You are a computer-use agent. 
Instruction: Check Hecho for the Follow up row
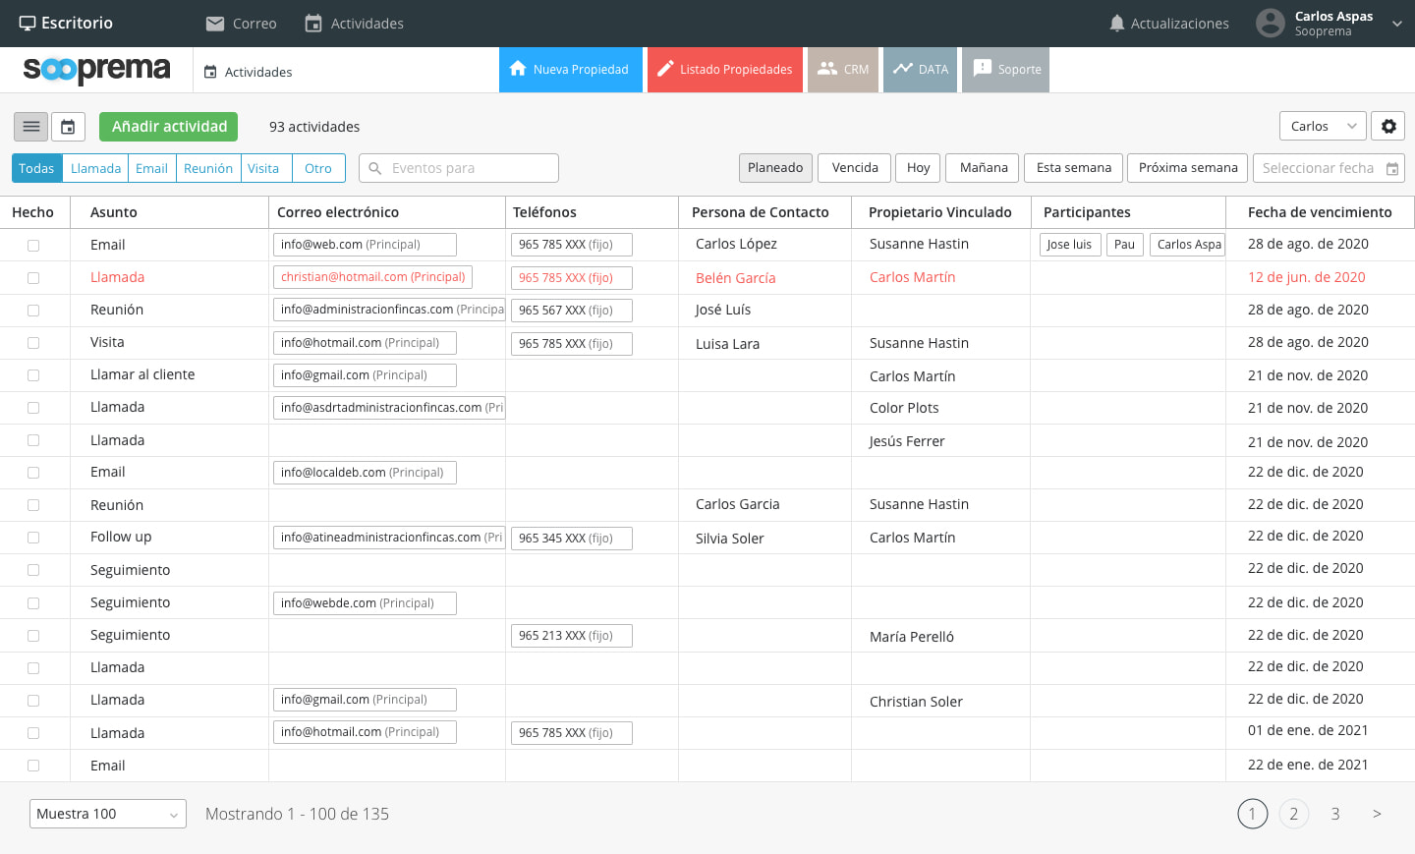(33, 538)
